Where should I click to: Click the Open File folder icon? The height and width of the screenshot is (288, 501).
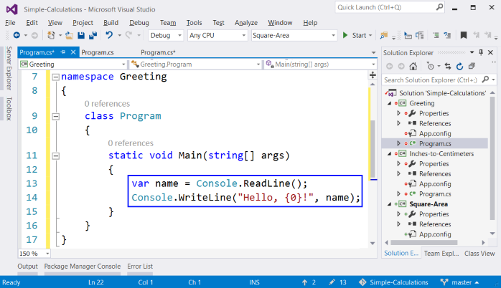coord(69,35)
